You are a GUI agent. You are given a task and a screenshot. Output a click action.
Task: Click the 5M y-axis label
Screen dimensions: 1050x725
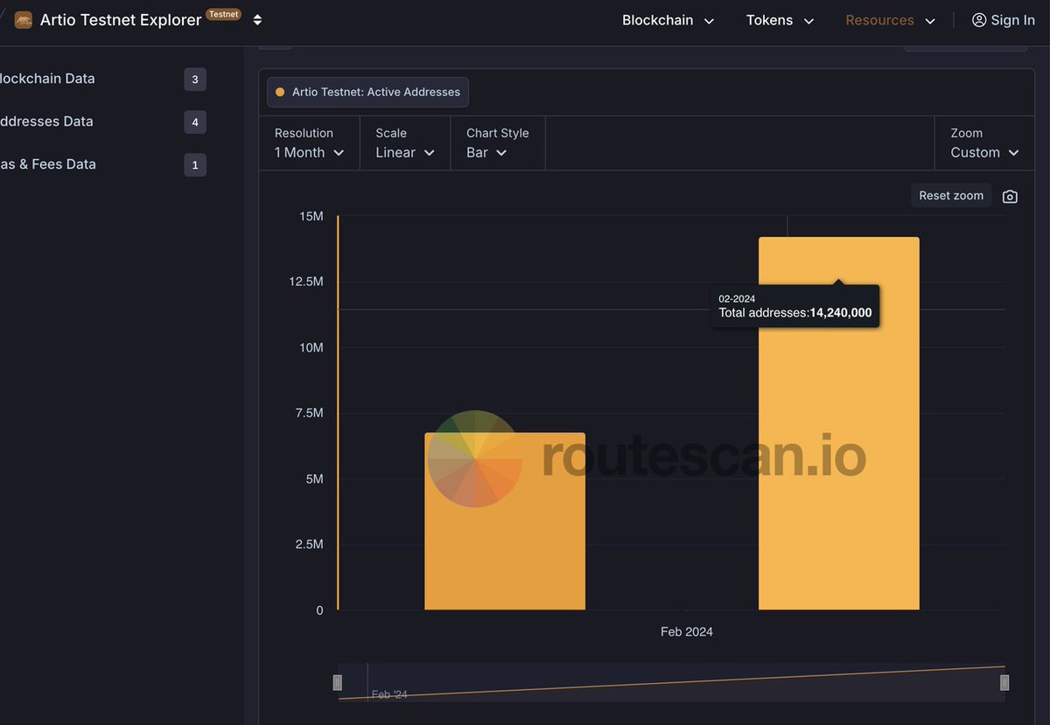pos(314,478)
